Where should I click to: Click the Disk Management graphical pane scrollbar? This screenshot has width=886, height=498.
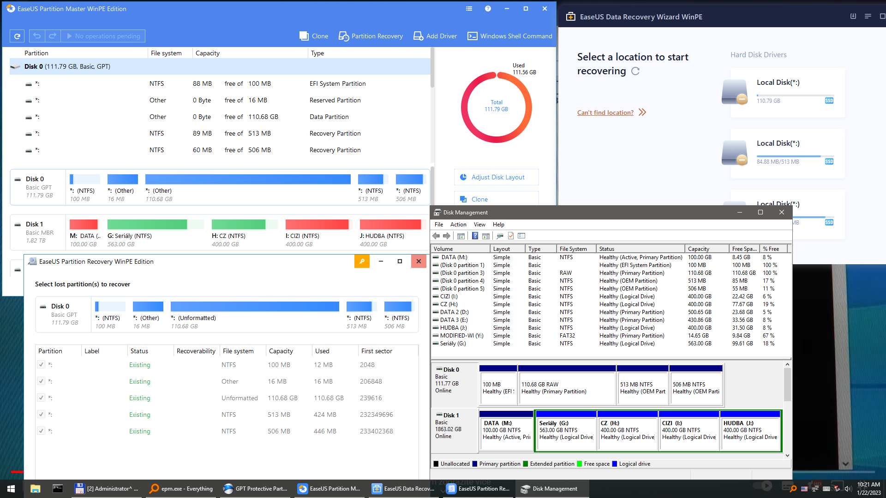pos(787,385)
